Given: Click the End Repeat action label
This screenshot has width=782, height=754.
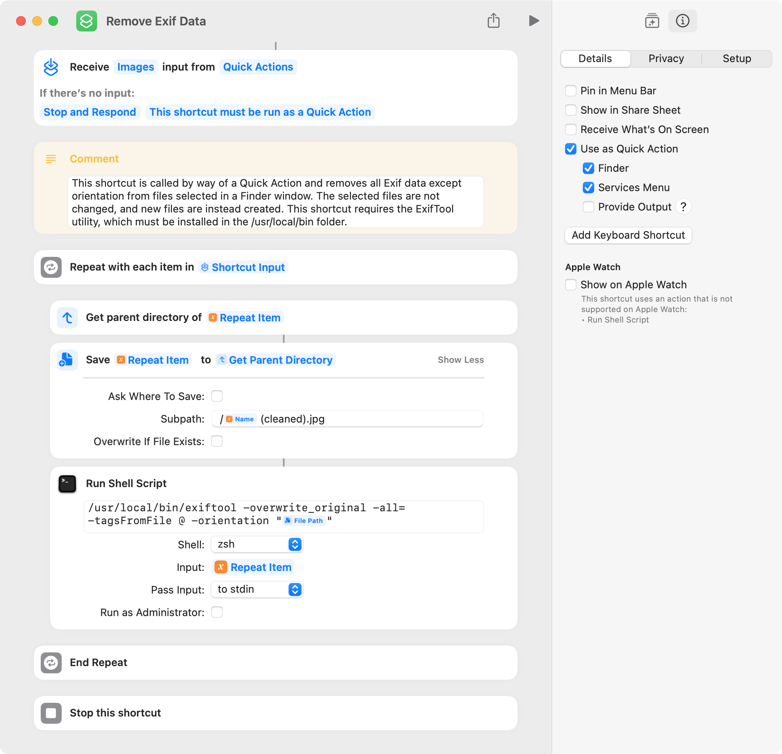Looking at the screenshot, I should click(98, 662).
